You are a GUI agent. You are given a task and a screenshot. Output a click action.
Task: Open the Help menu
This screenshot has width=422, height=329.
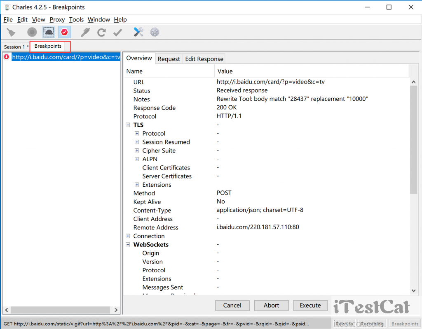120,20
